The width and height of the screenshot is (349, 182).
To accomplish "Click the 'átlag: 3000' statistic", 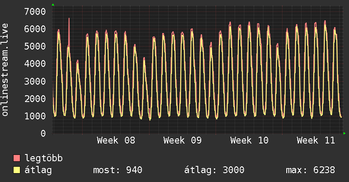I will pos(214,170).
